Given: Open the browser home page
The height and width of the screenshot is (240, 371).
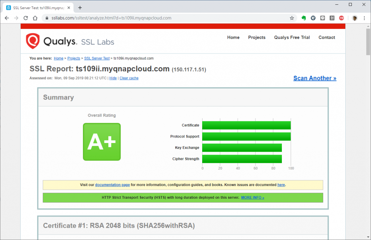Looking at the screenshot, I should (x=35, y=18).
